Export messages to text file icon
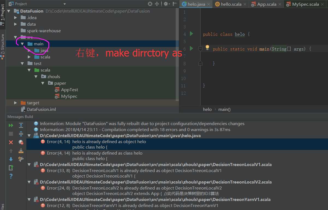328x210 pixels. click(11, 167)
